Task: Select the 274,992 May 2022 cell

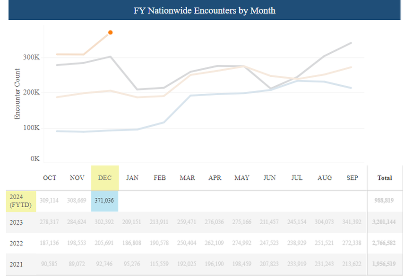Action: 242,244
